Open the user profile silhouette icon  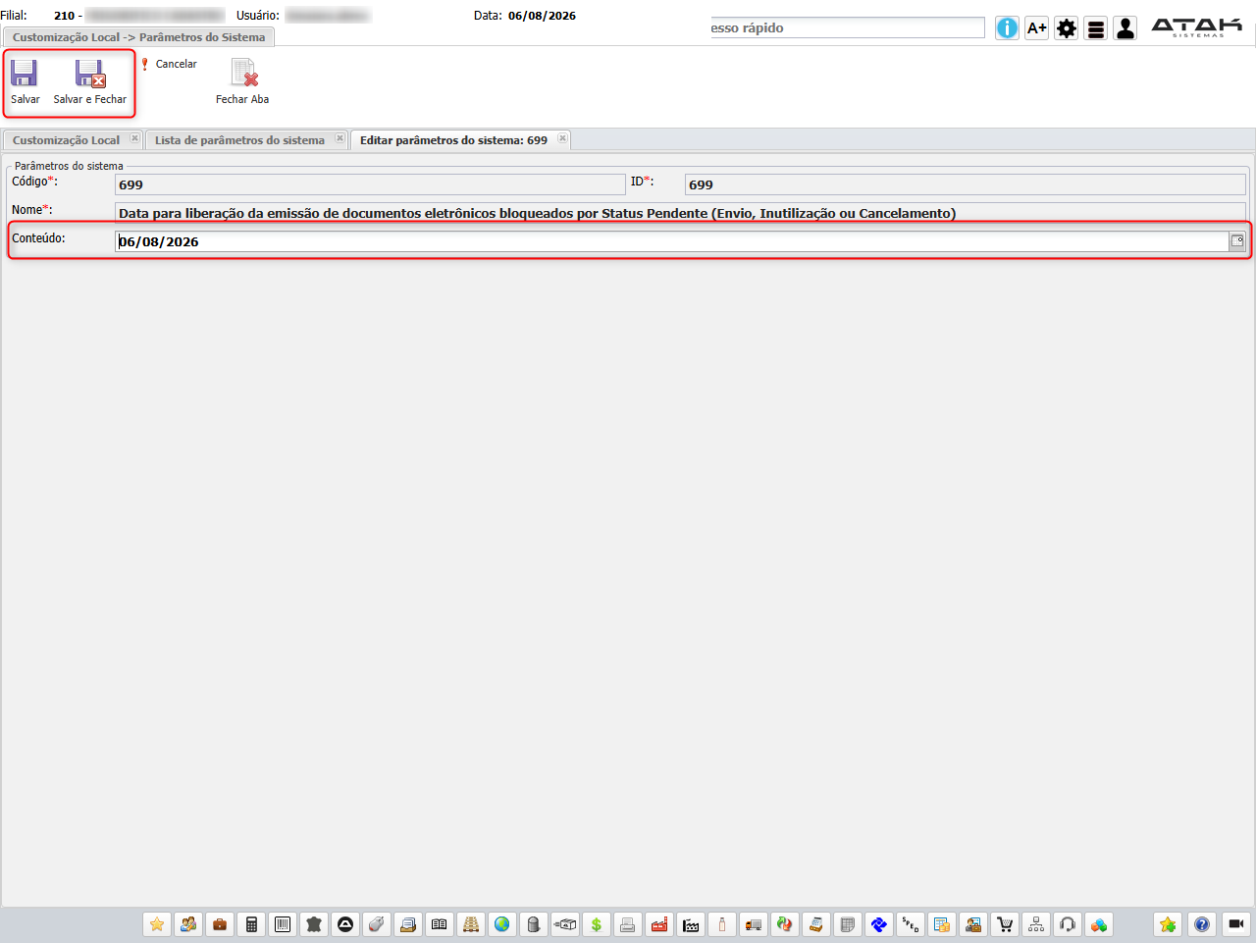coord(1125,28)
